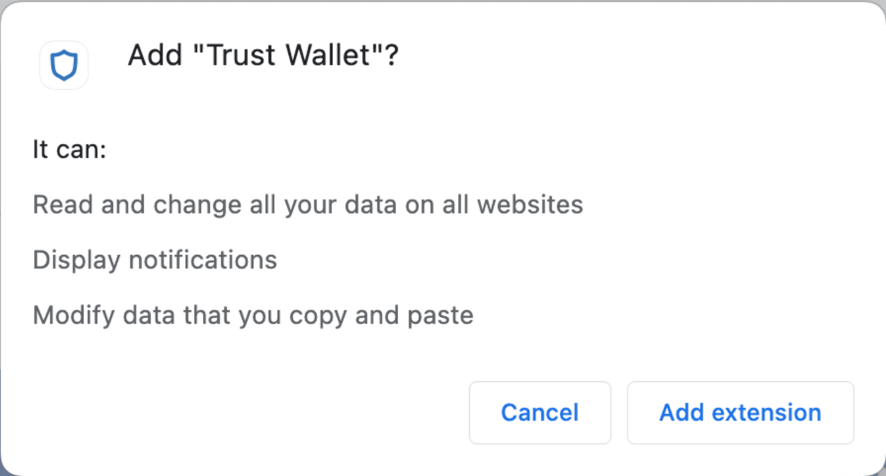886x476 pixels.
Task: Click the question mark ending the dialog title
Action: point(391,56)
